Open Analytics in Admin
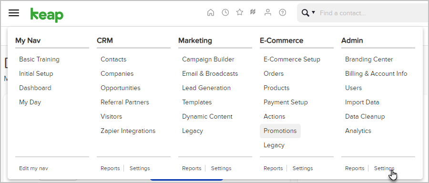 pos(358,131)
